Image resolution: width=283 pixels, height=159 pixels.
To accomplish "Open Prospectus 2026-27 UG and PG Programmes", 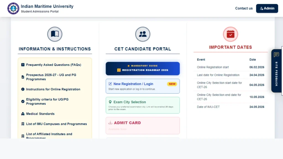I will click(51, 77).
